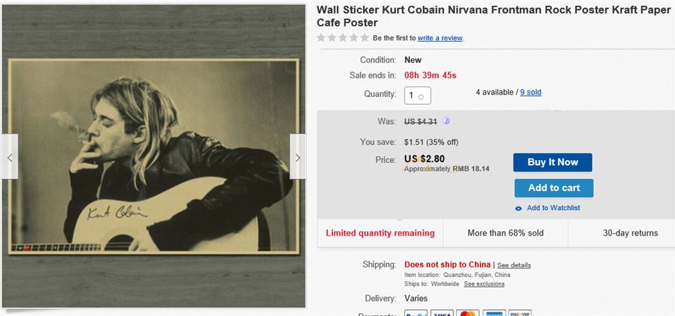Viewport: 675px width, 316px height.
Task: Click the Visa card icon
Action: (442, 313)
